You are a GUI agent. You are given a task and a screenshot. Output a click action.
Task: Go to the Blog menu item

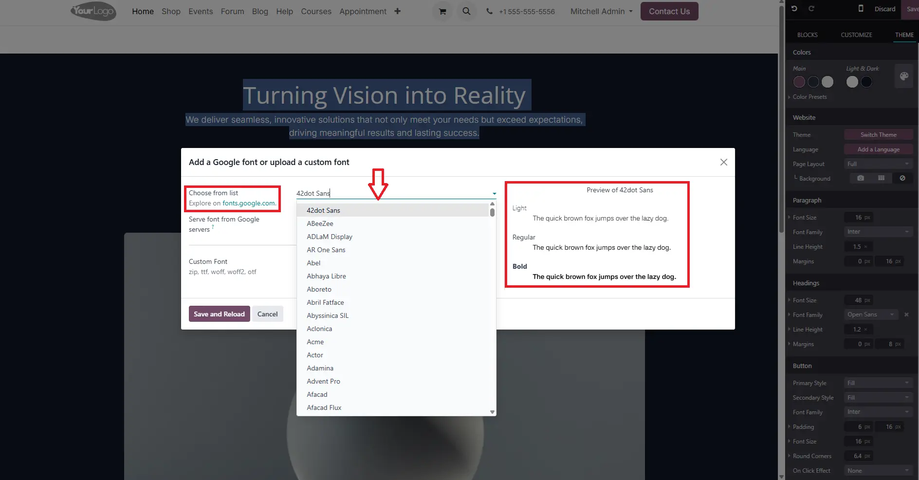260,11
